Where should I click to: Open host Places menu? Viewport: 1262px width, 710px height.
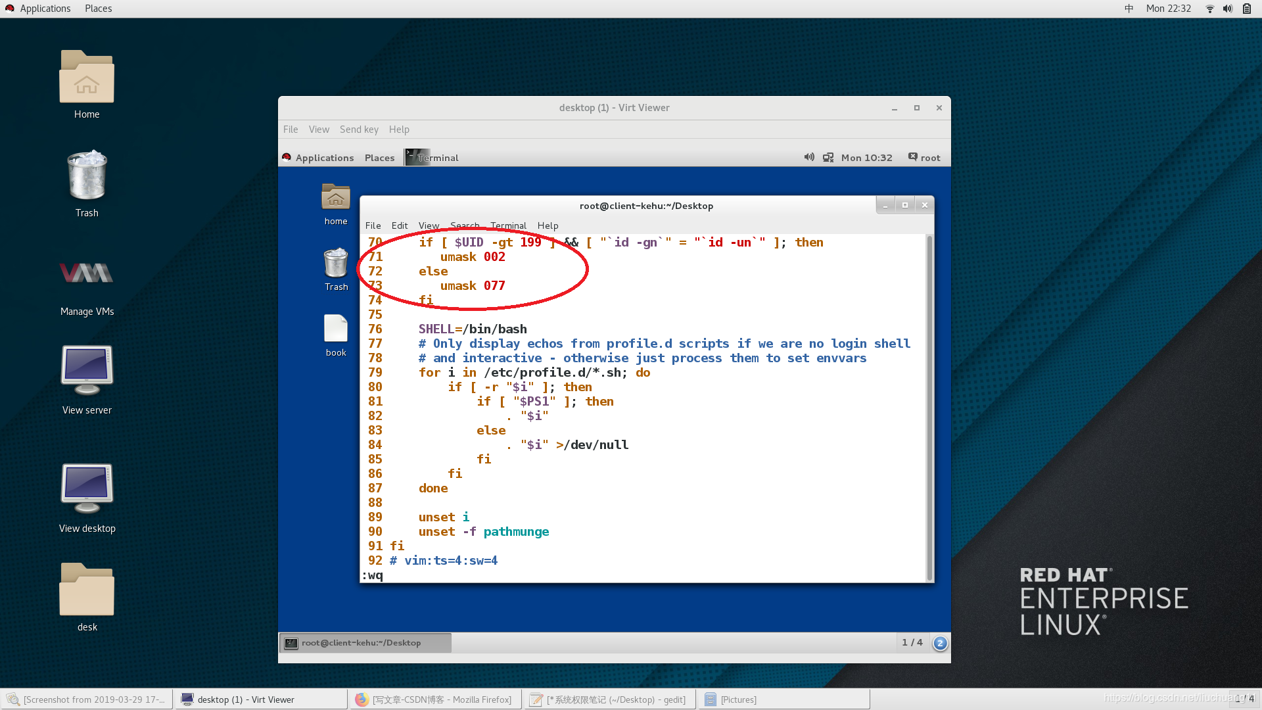98,9
